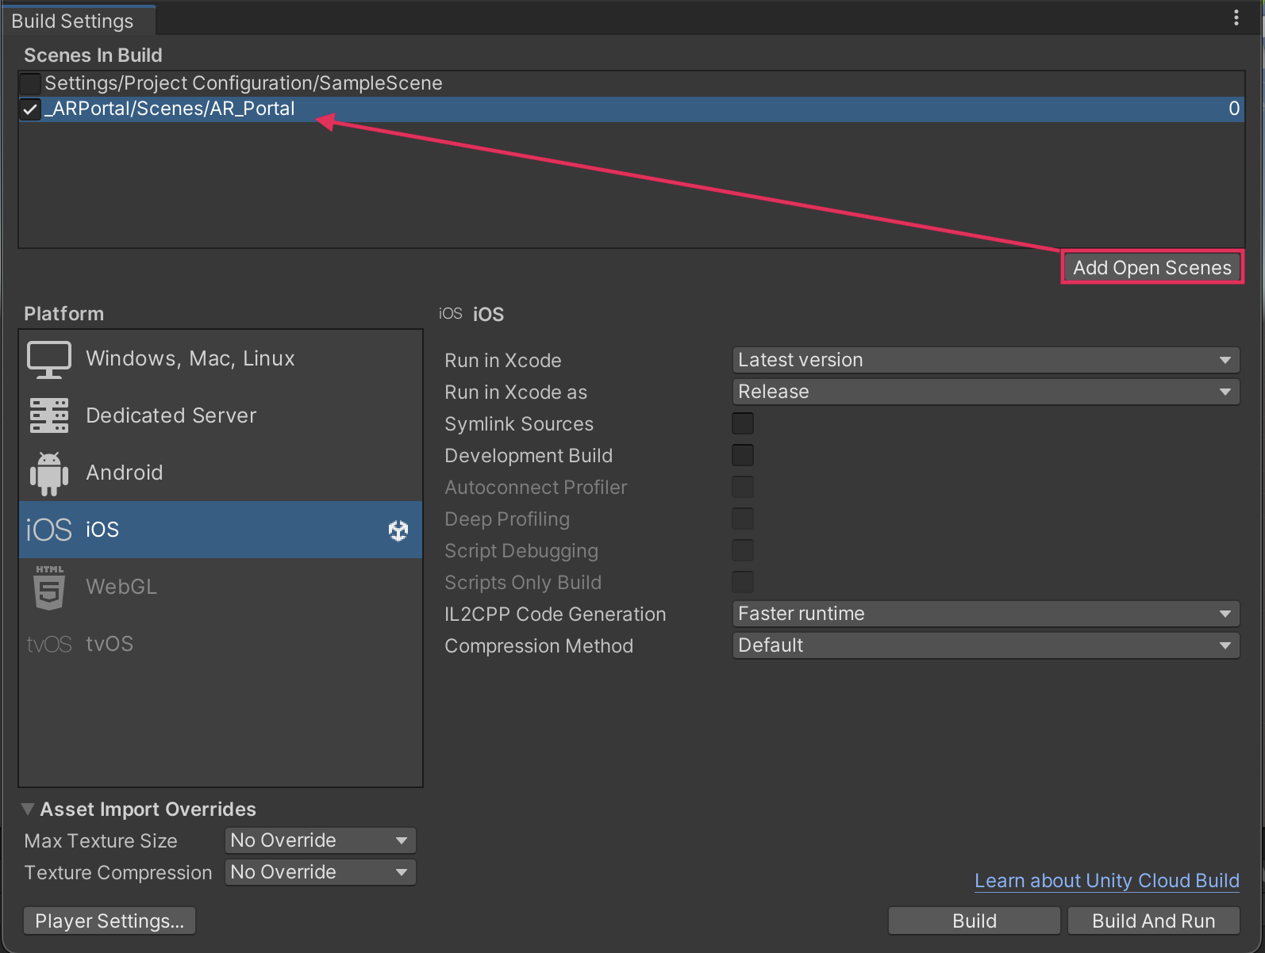Open the IL2CPP Code Generation dropdown
The height and width of the screenshot is (953, 1265).
[985, 614]
